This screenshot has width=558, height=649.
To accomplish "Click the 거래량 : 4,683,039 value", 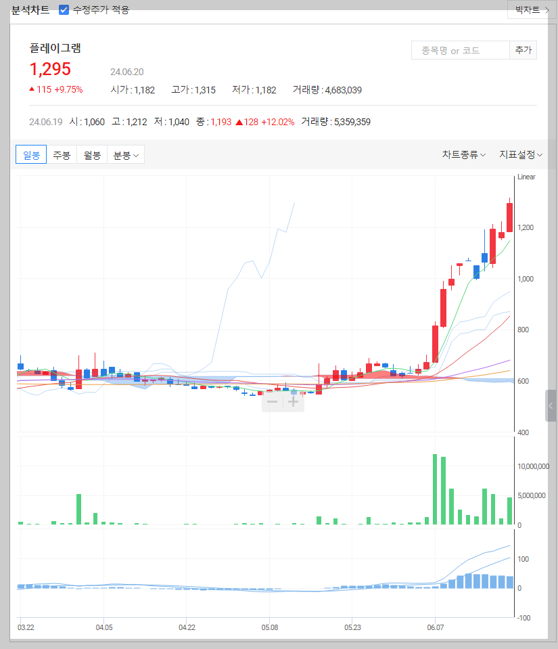I will pos(327,90).
